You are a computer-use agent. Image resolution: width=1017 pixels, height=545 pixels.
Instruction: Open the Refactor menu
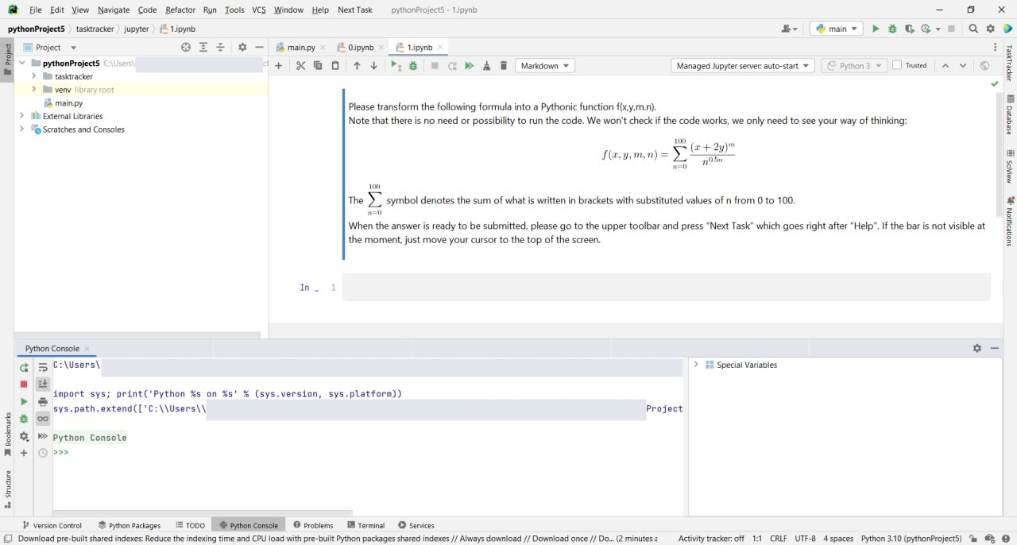click(180, 10)
